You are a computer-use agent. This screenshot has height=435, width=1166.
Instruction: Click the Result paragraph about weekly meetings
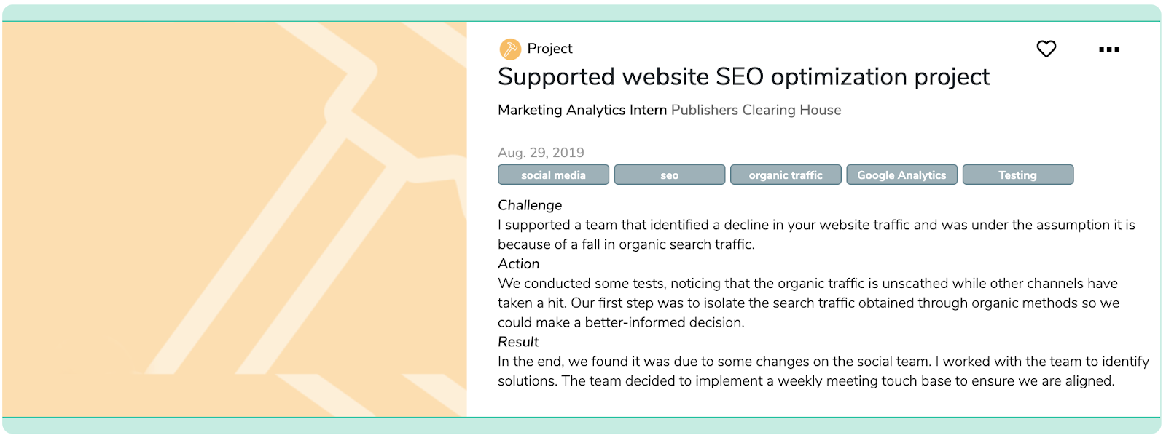pyautogui.click(x=823, y=371)
